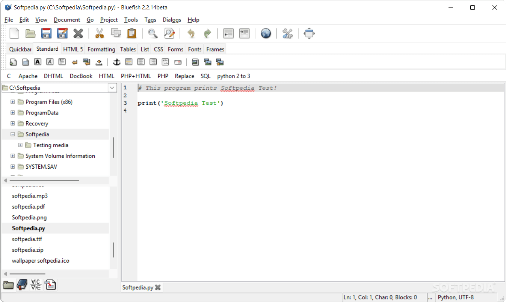This screenshot has height=302, width=506.
Task: Select softpedia.pdf in the file list
Action: coord(29,207)
